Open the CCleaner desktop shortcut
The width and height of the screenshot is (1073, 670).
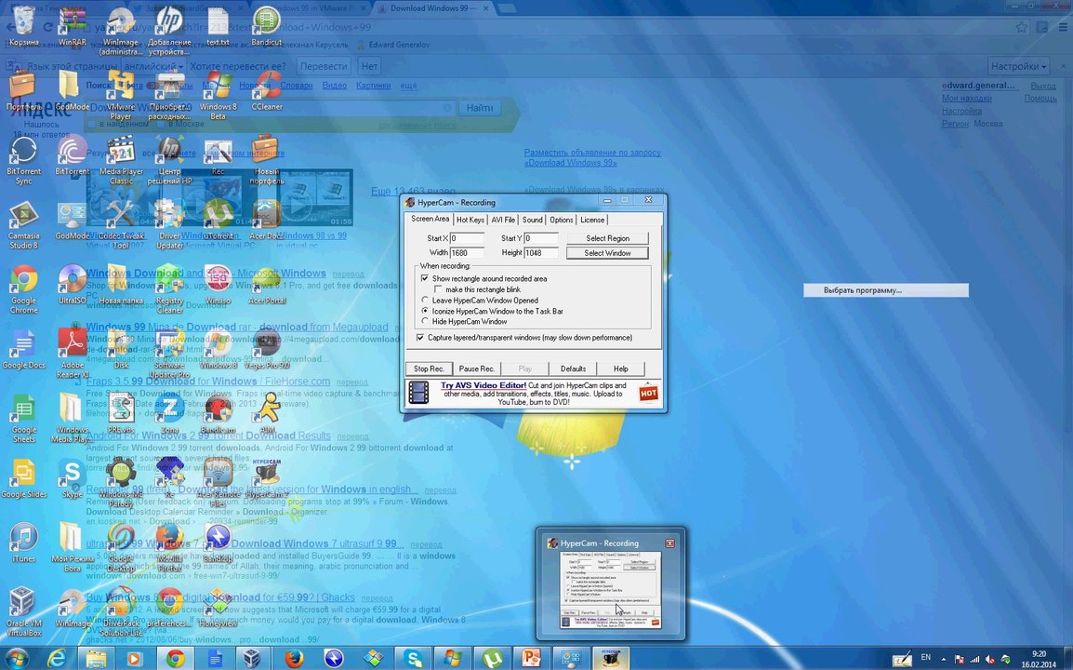click(266, 89)
